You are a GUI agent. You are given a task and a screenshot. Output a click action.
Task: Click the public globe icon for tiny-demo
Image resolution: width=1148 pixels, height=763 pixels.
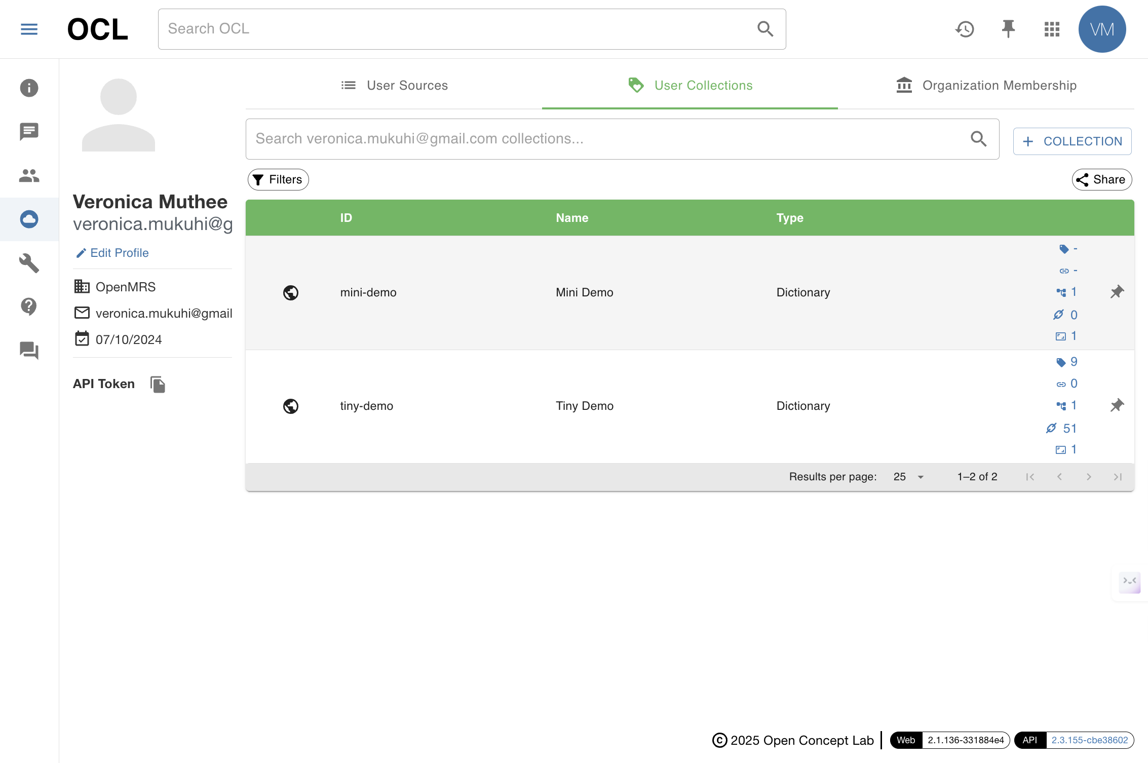coord(291,406)
